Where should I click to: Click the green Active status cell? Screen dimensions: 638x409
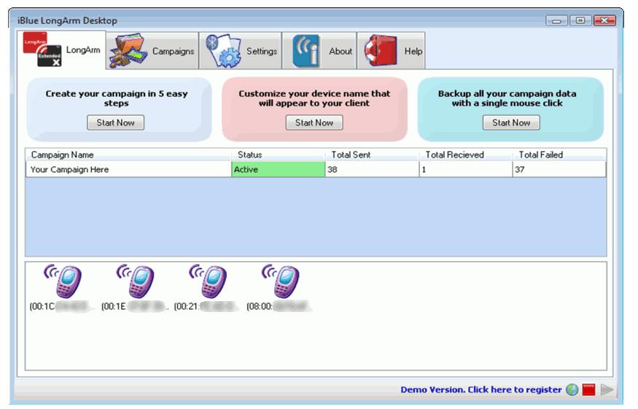(279, 169)
